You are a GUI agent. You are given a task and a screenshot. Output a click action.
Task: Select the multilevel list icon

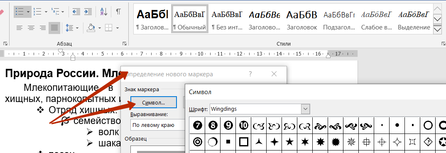55,12
